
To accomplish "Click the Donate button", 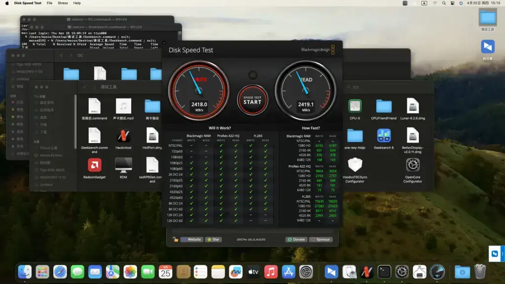I will (296, 239).
